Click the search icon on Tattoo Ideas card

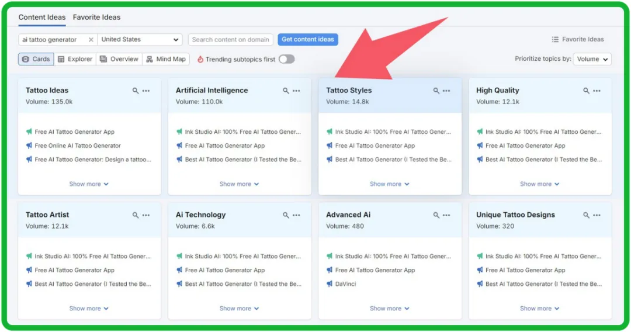point(136,91)
